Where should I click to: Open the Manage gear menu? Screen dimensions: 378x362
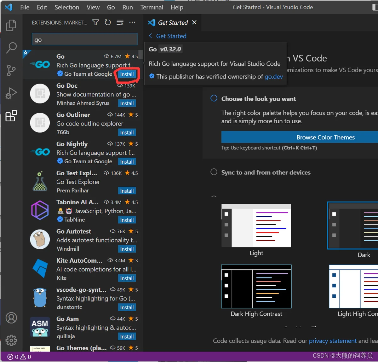(11, 340)
